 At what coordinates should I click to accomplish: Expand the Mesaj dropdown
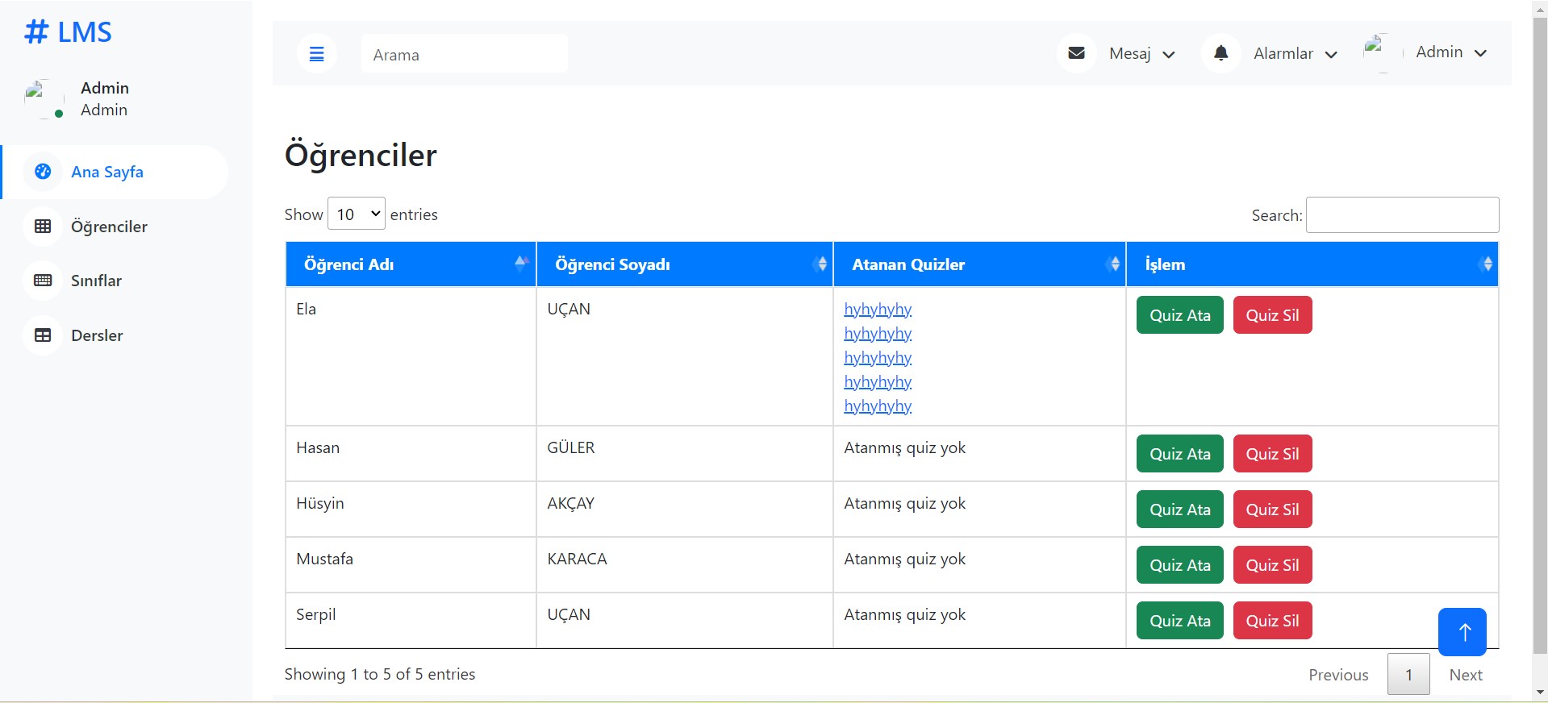(x=1141, y=54)
